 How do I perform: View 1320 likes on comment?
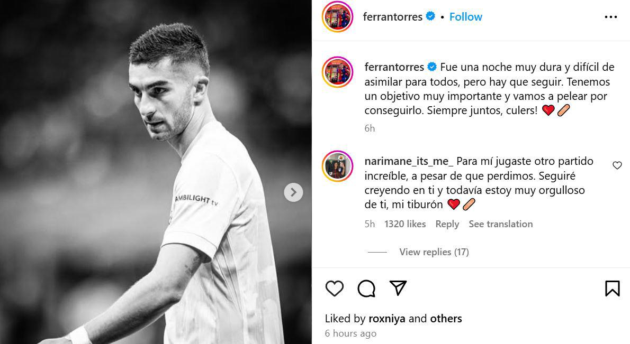[x=405, y=224]
